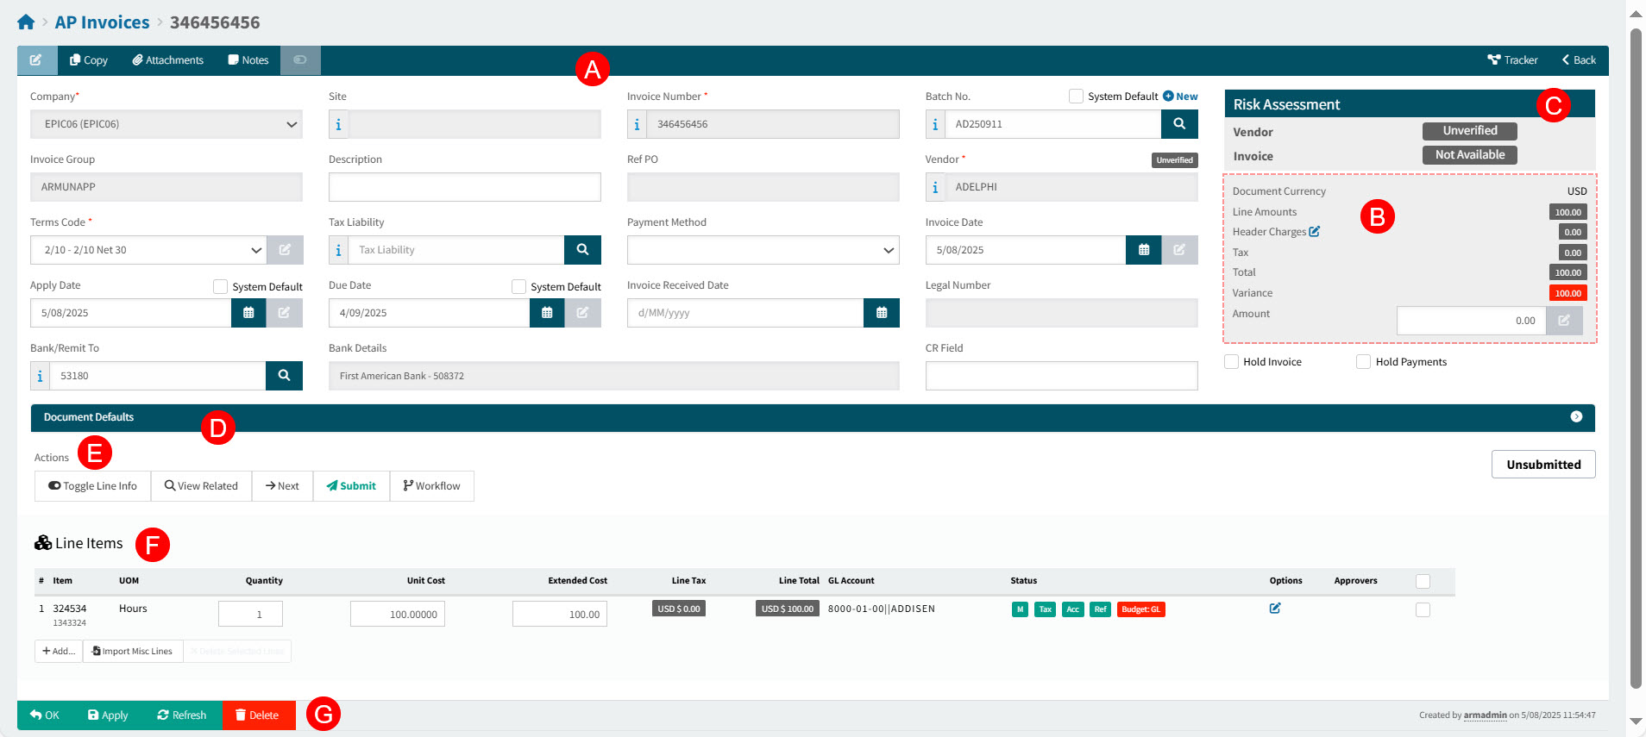The image size is (1646, 737).
Task: Click the Tax Liability search icon
Action: click(582, 250)
